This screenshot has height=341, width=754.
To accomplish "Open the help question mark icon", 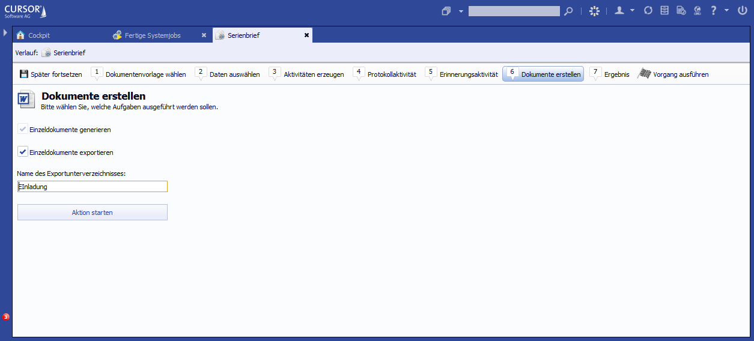I will click(714, 11).
